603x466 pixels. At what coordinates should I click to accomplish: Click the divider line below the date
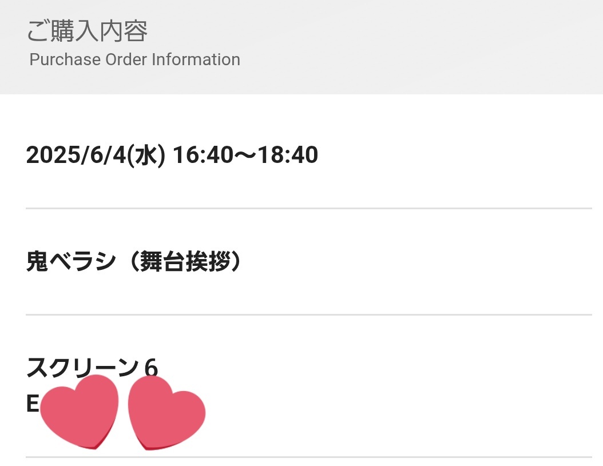pos(309,208)
